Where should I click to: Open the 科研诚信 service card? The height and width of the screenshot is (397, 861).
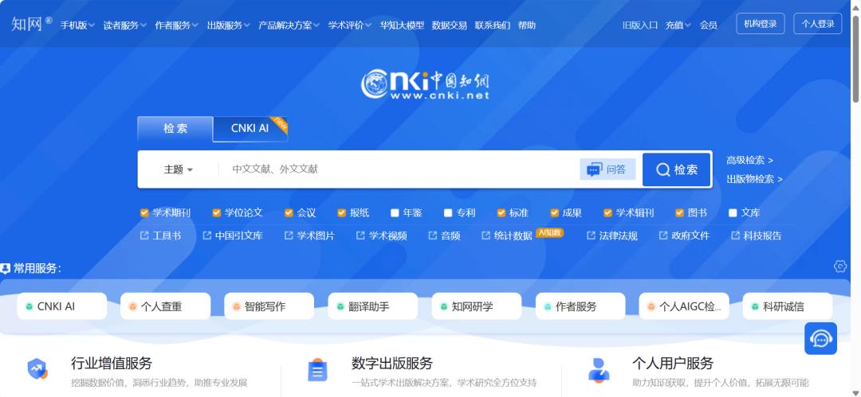coord(788,306)
